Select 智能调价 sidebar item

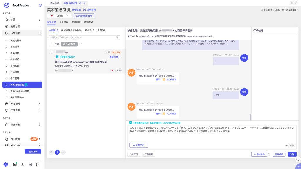[x=15, y=59]
